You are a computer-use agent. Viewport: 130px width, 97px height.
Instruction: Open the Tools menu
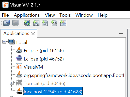(x=65, y=15)
